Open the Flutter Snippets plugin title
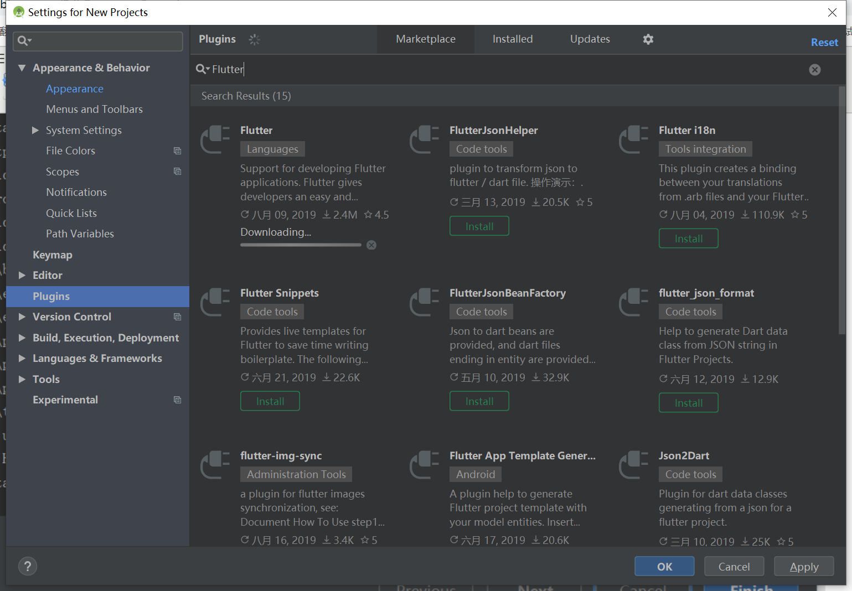This screenshot has height=591, width=852. [280, 293]
